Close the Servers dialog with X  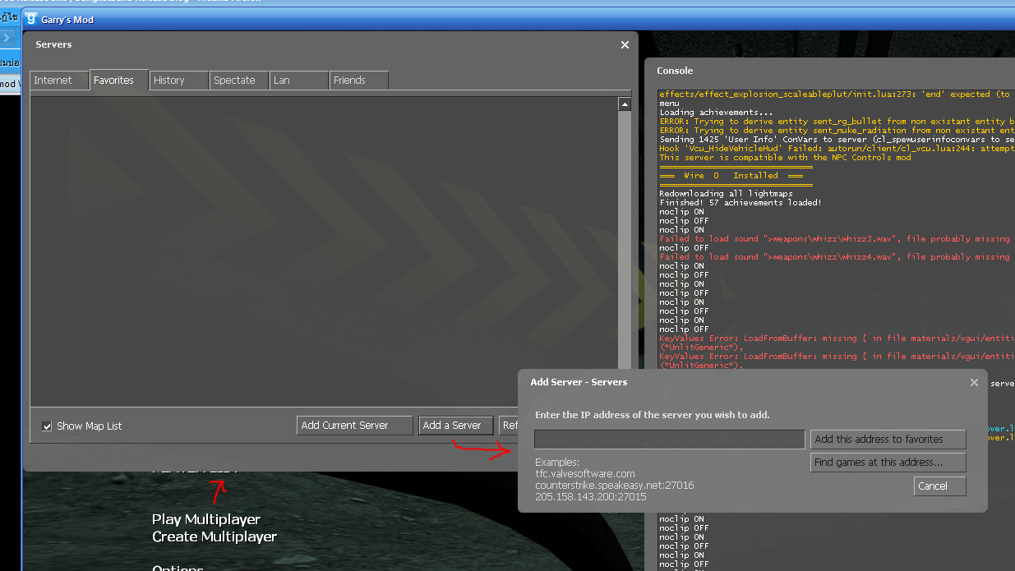coord(625,45)
